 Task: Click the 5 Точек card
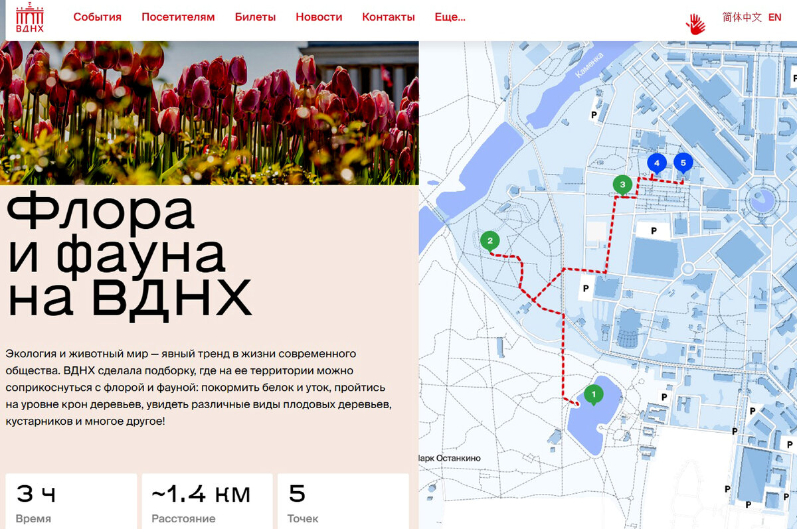coord(343,501)
